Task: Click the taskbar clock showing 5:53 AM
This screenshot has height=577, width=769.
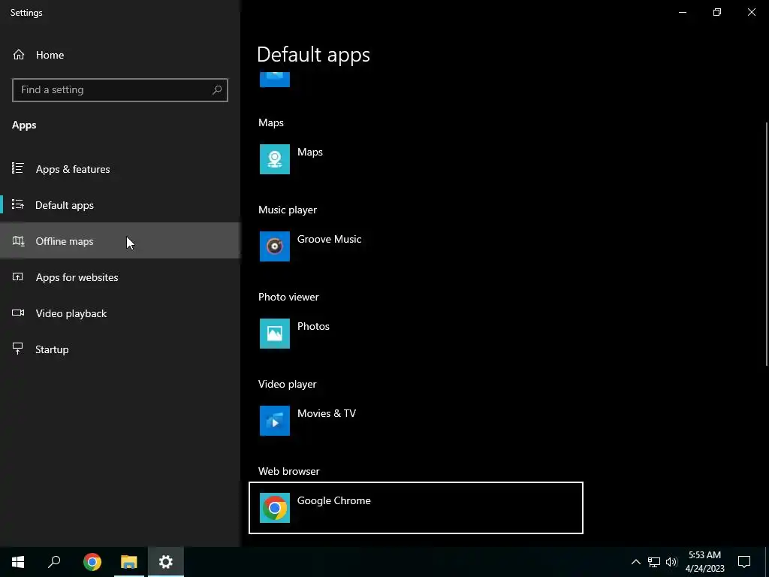Action: 704,562
